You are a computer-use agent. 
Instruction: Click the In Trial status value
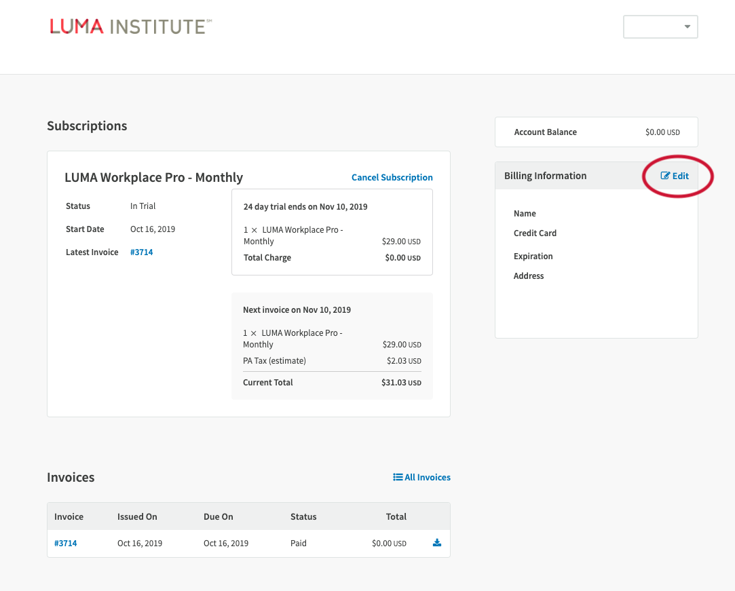point(143,206)
